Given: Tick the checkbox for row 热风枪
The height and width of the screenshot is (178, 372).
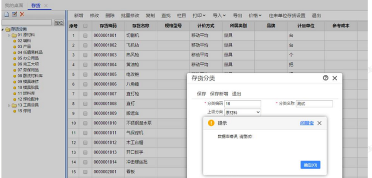Looking at the screenshot, I should point(86,55).
